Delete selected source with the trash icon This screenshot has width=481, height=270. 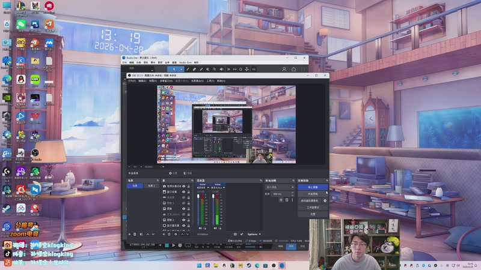click(x=169, y=234)
